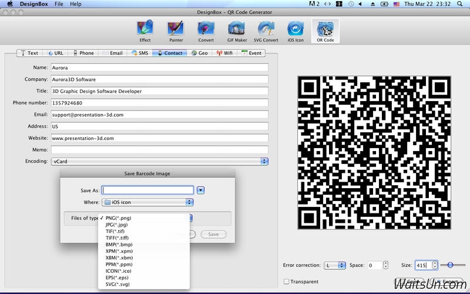
Task: Choose XBM(*.xbm) file type
Action: pos(144,258)
